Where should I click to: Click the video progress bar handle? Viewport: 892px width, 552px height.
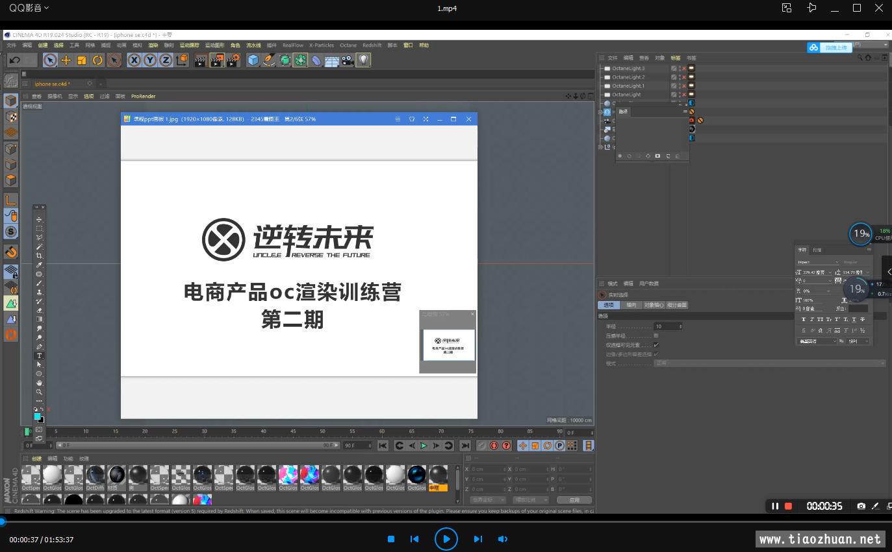pos(3,521)
